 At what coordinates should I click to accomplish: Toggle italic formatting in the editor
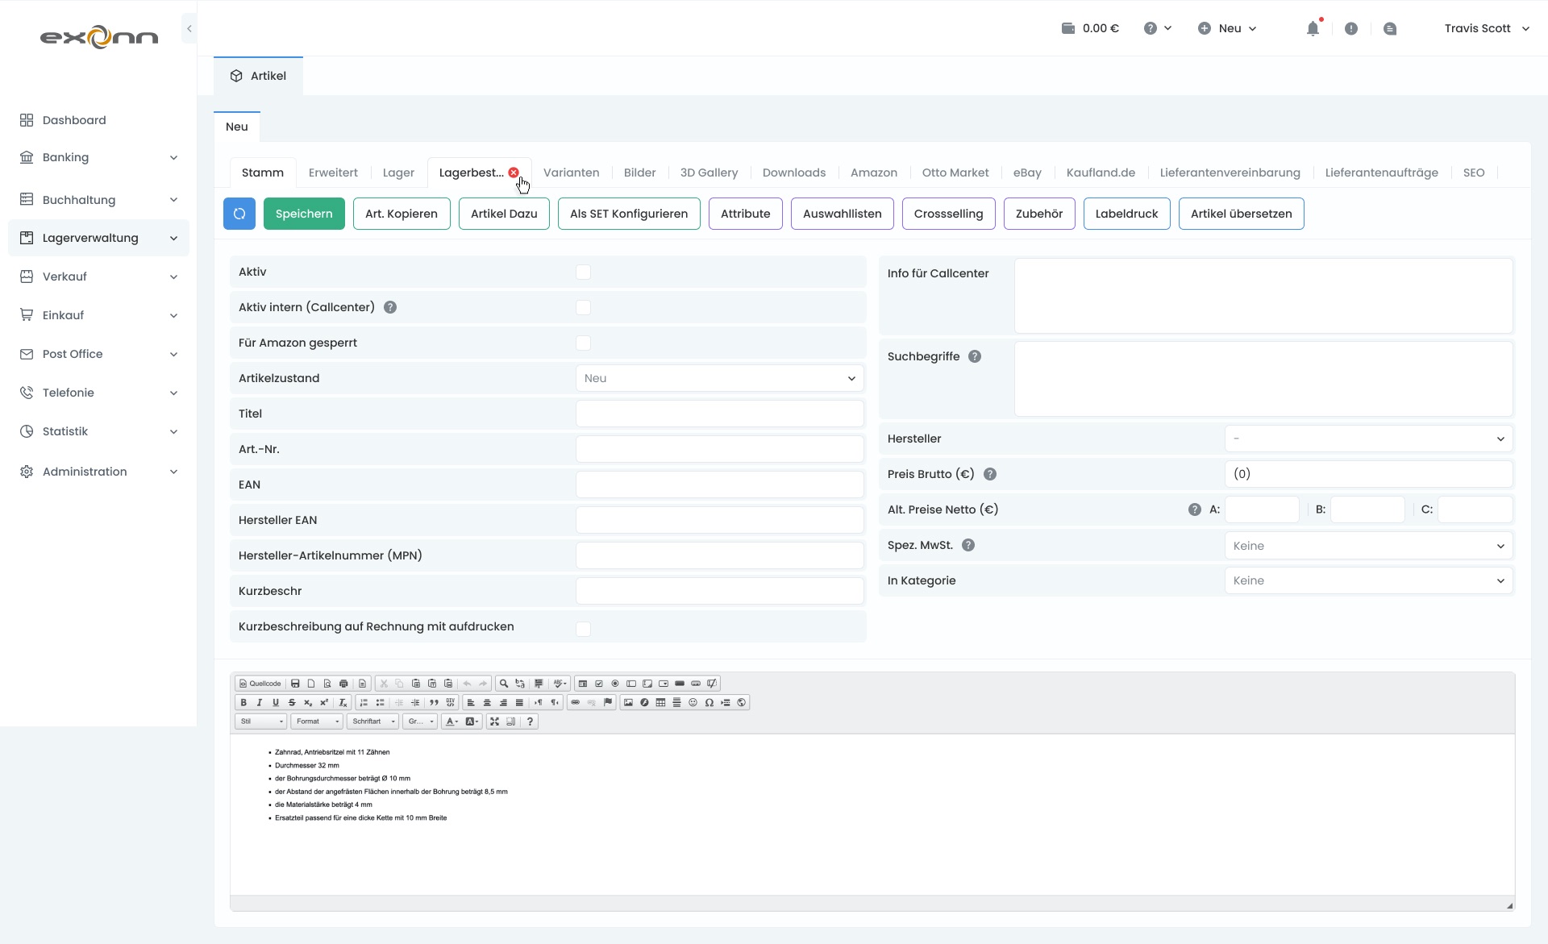tap(260, 702)
